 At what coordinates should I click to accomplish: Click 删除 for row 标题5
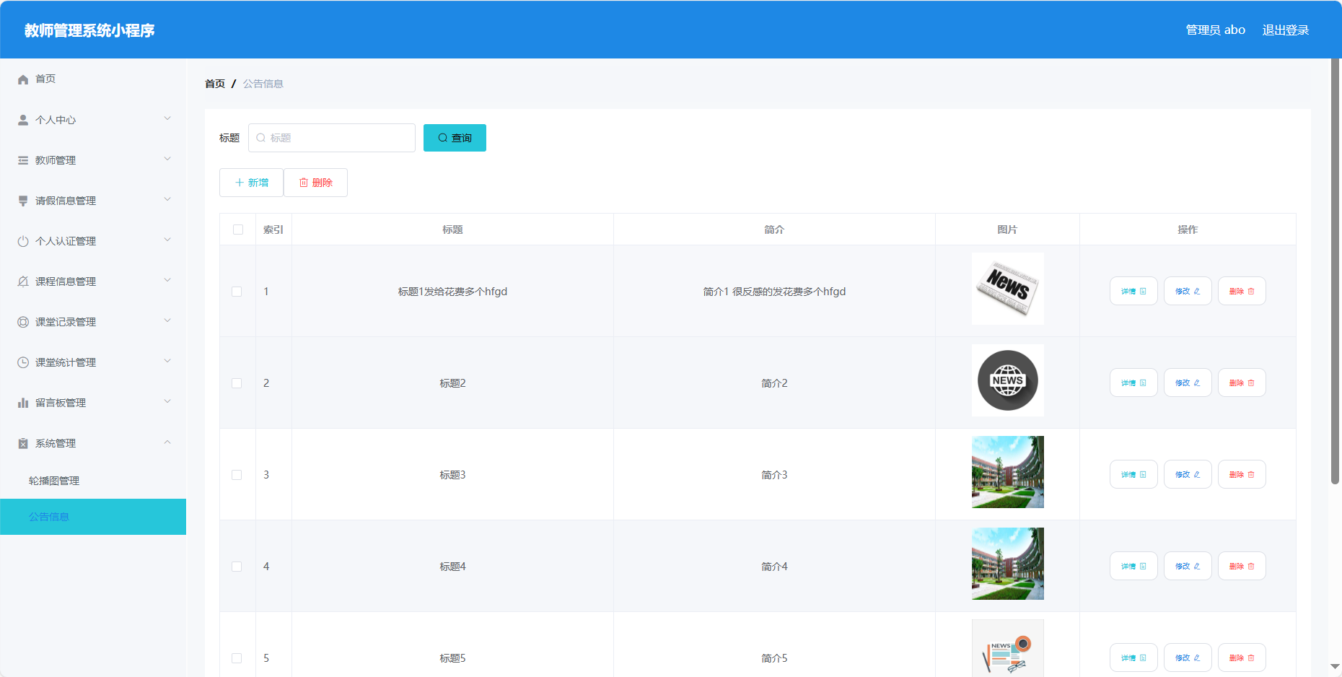(1242, 658)
